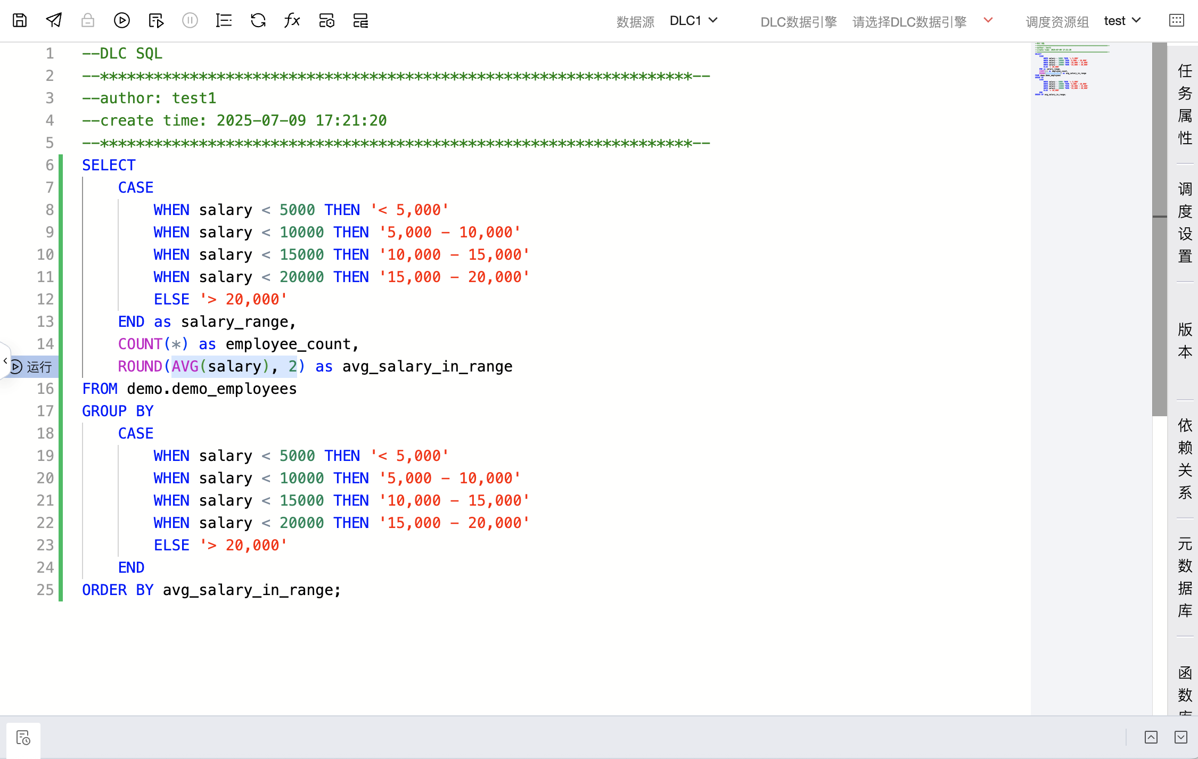Open the 调度设置 side tab
1198x759 pixels.
pyautogui.click(x=1185, y=222)
